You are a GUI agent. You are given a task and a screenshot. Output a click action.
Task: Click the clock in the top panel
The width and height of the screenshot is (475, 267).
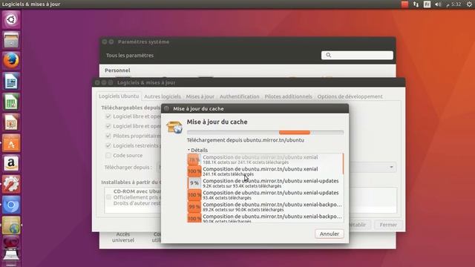[453, 4]
